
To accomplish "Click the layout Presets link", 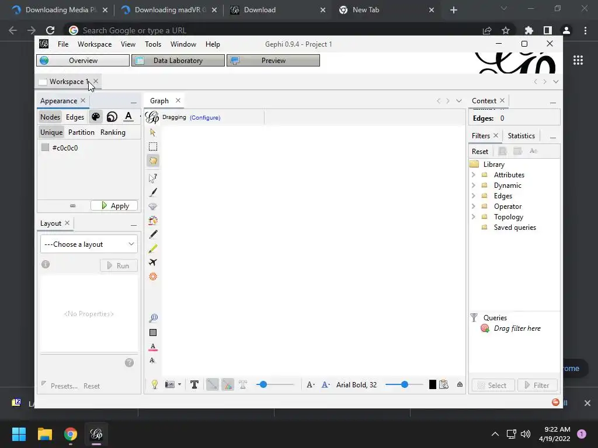I will (64, 386).
